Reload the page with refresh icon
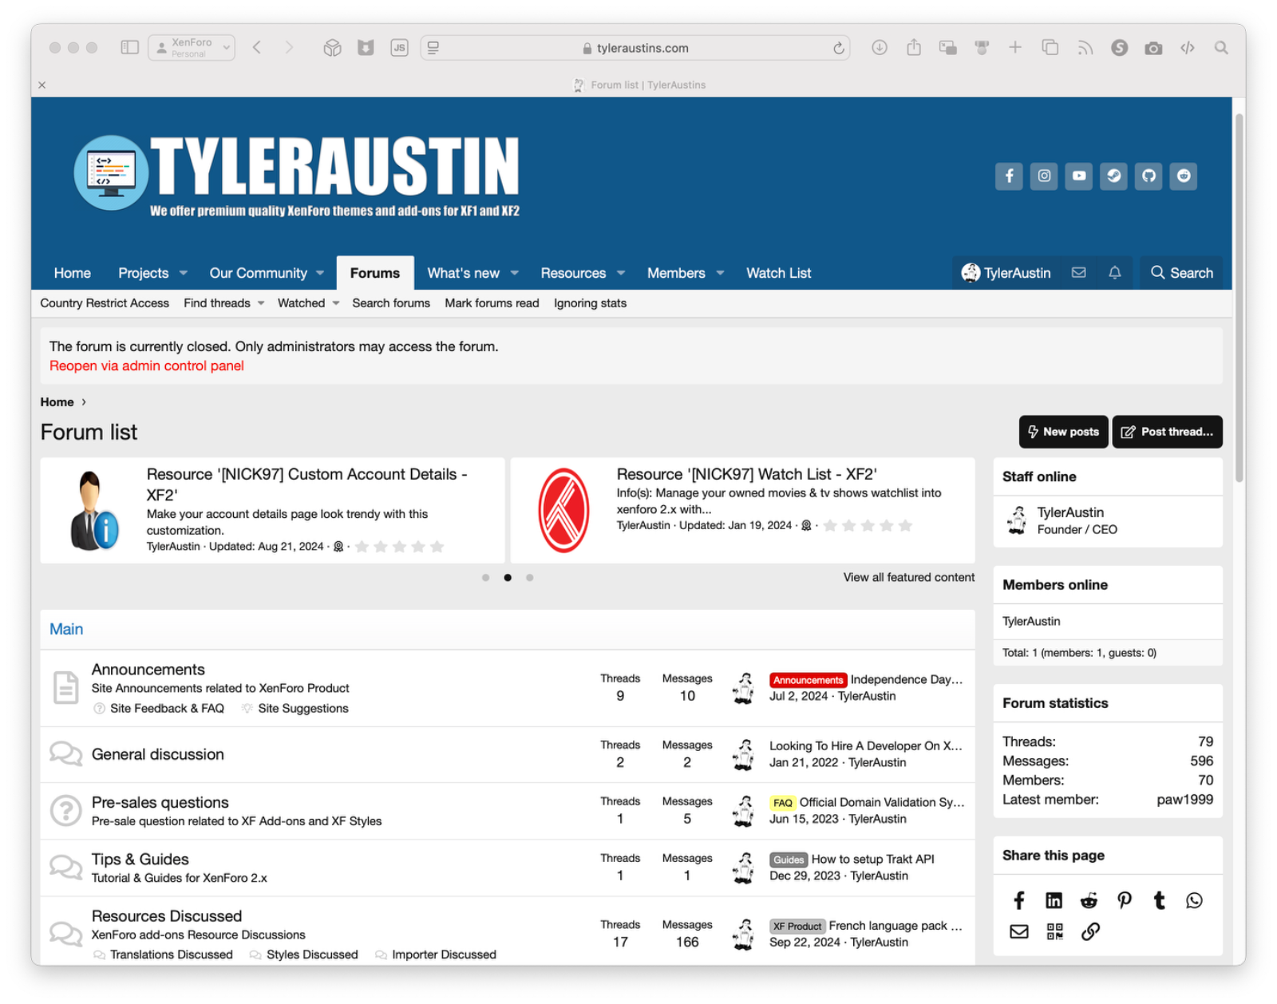Image resolution: width=1277 pixels, height=1004 pixels. (x=839, y=48)
